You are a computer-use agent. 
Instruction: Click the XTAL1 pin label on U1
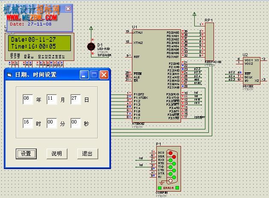[138, 32]
